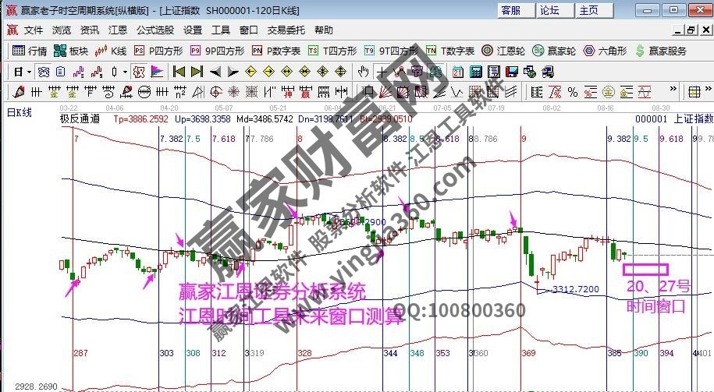Click the 客服 button in title bar
The image size is (714, 392).
pyautogui.click(x=511, y=10)
